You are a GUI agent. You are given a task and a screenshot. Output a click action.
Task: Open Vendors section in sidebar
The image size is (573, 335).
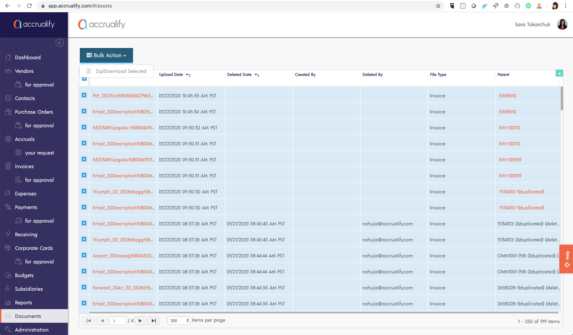(24, 71)
